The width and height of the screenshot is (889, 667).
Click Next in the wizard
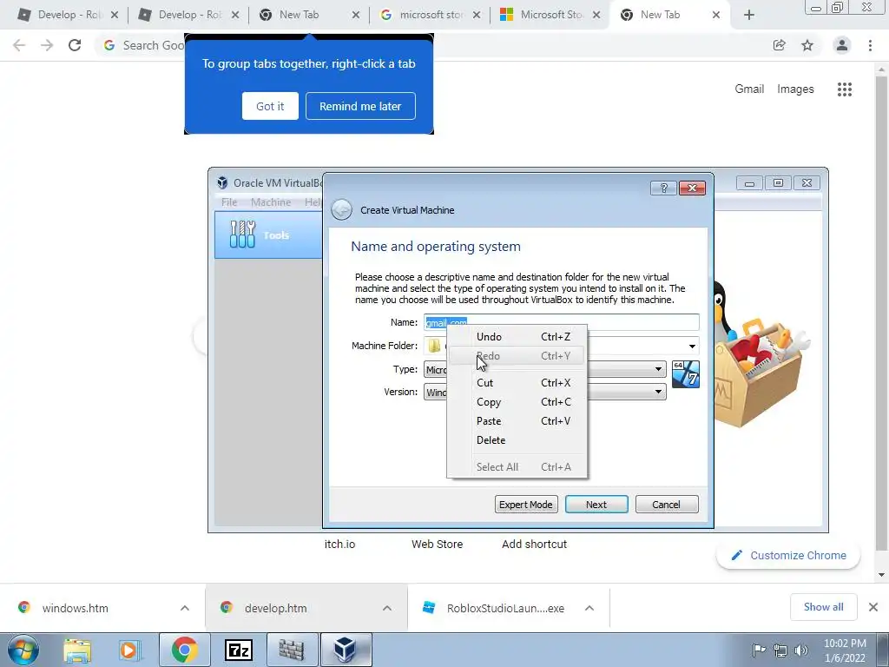596,505
